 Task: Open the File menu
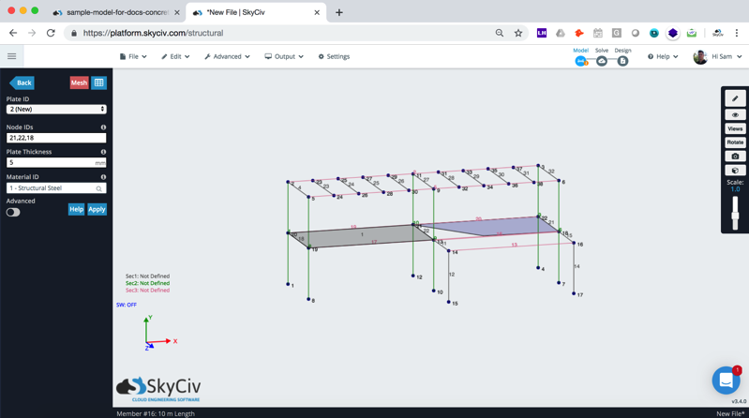[133, 56]
